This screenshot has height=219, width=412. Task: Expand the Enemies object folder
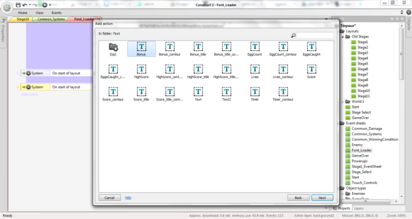pyautogui.click(x=343, y=194)
